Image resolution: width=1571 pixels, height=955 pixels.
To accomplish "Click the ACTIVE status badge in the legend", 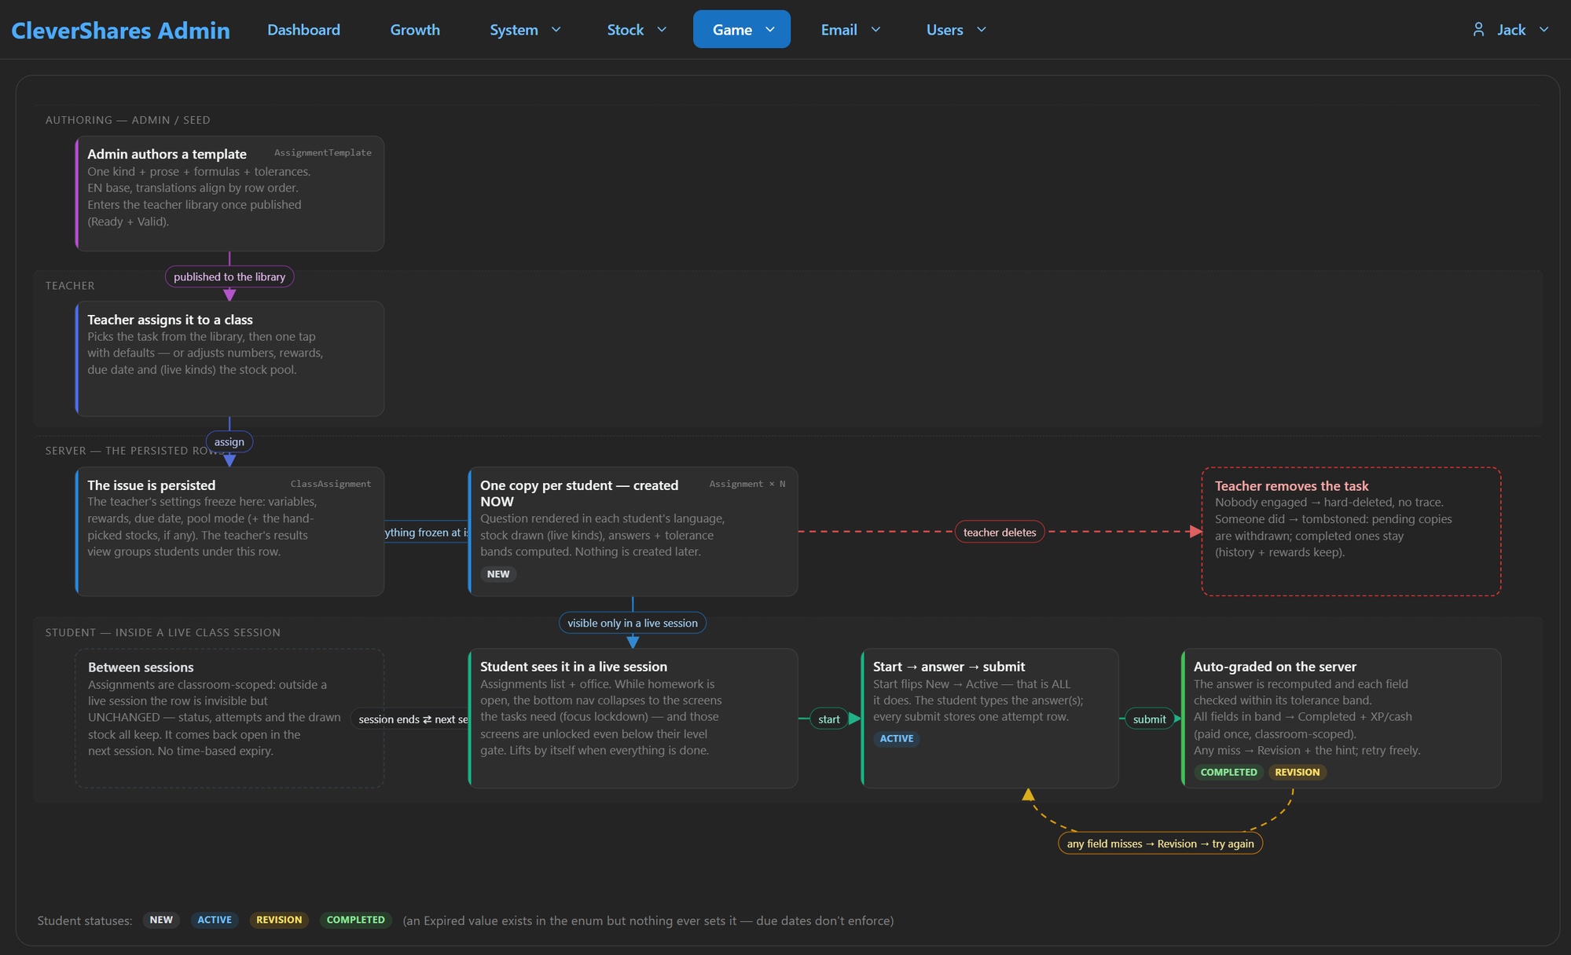I will pyautogui.click(x=215, y=920).
